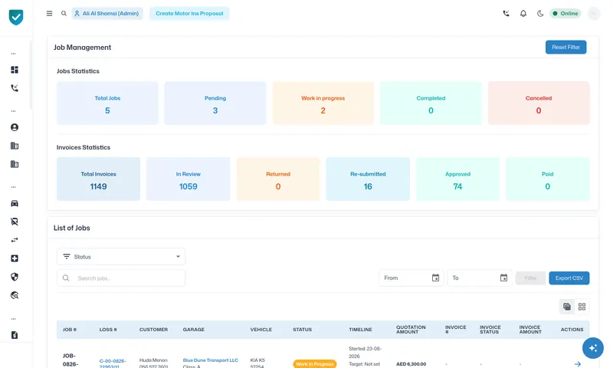Select the In Review invoices card
613x368 pixels.
[x=188, y=179]
